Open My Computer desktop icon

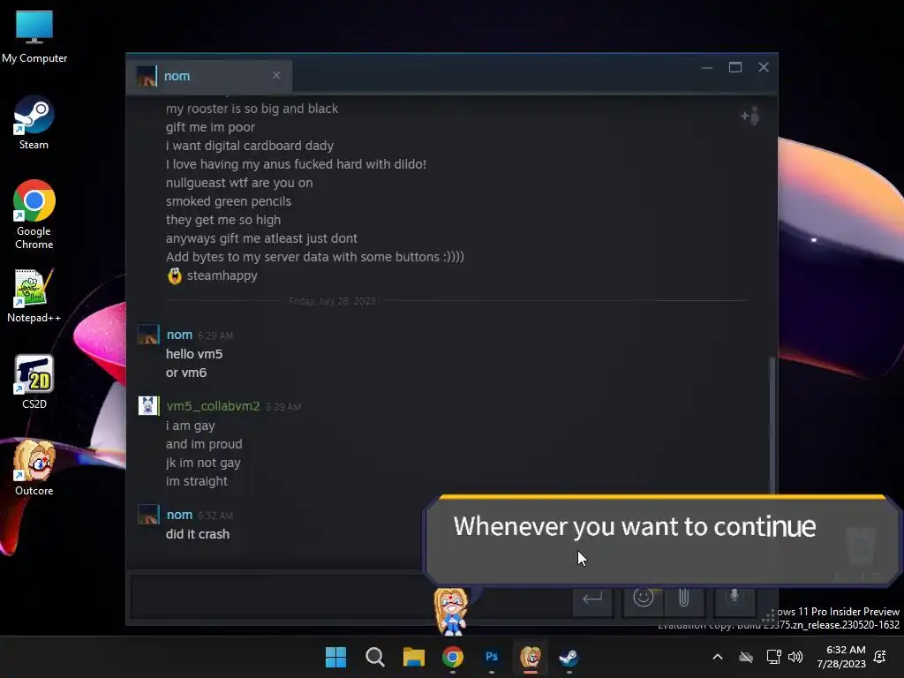pos(34,37)
